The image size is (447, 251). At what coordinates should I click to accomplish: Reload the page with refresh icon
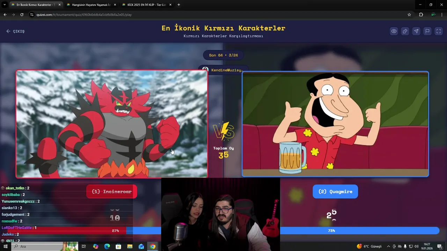pyautogui.click(x=22, y=15)
